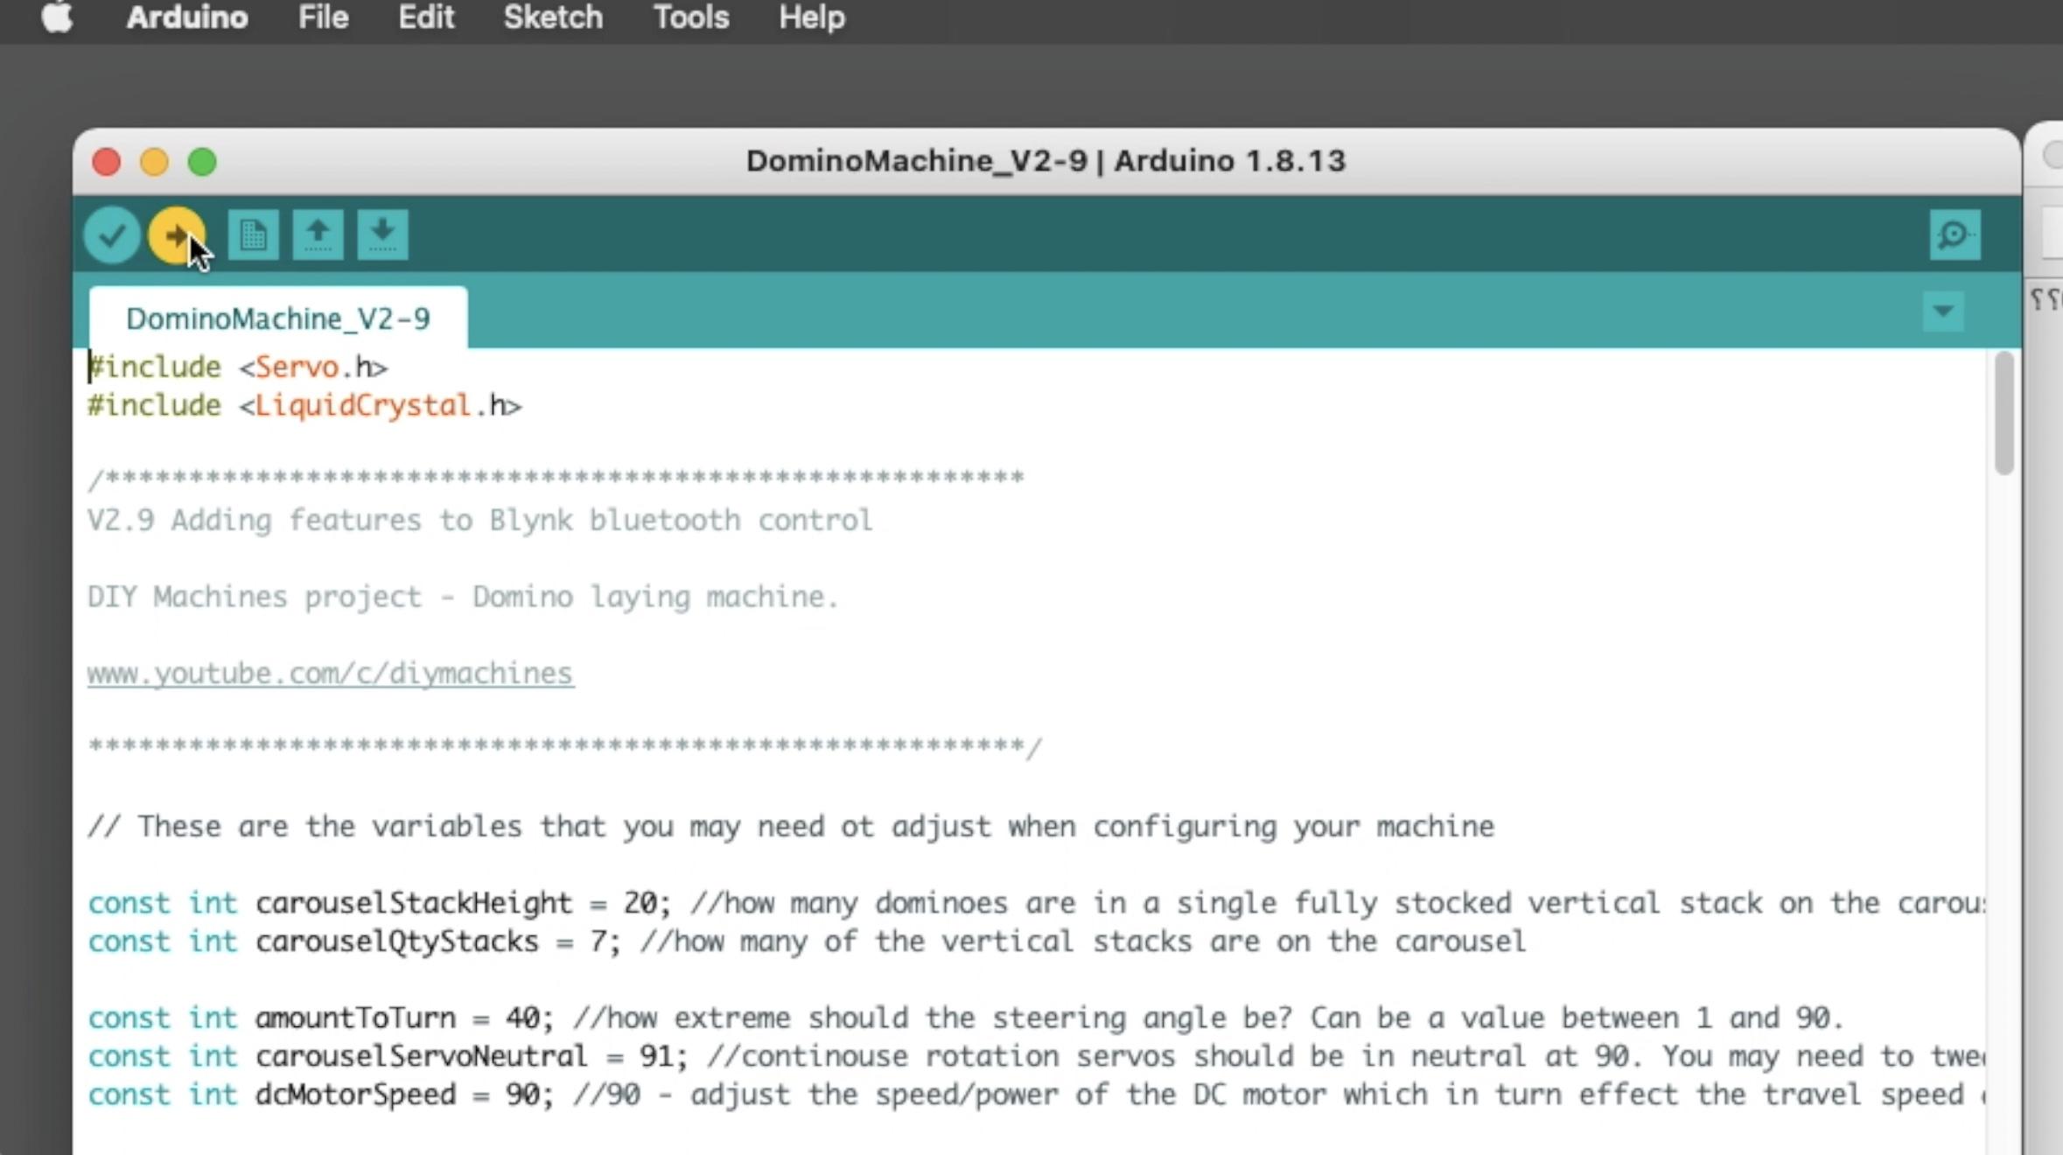This screenshot has height=1155, width=2063.
Task: Click the Verify checkmark button
Action: coord(112,234)
